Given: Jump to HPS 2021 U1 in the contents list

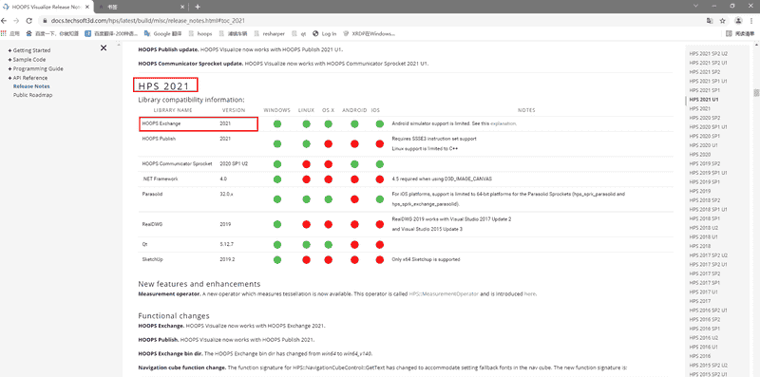Looking at the screenshot, I should [703, 100].
